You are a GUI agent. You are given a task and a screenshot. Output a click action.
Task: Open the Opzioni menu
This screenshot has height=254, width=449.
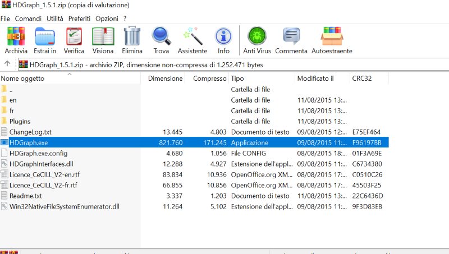tap(107, 19)
